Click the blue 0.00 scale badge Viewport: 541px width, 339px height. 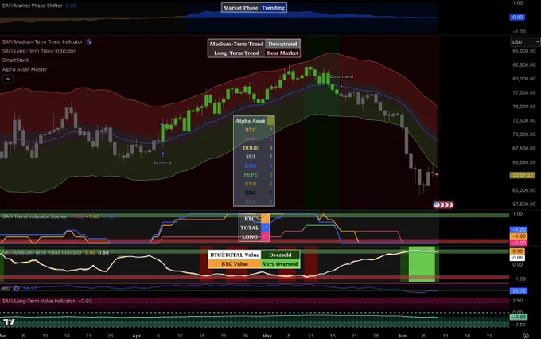click(x=517, y=18)
